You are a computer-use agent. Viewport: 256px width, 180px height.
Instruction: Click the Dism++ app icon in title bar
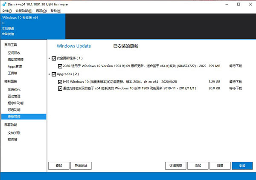click(4, 3)
